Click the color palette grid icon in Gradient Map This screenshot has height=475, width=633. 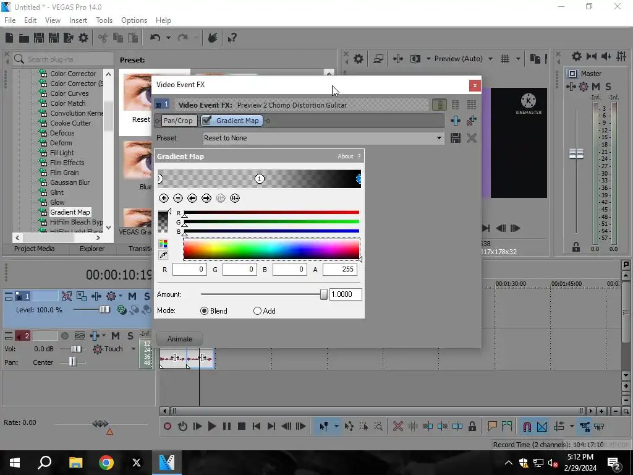163,244
